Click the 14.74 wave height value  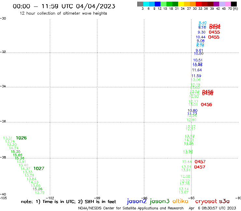click(x=14, y=148)
